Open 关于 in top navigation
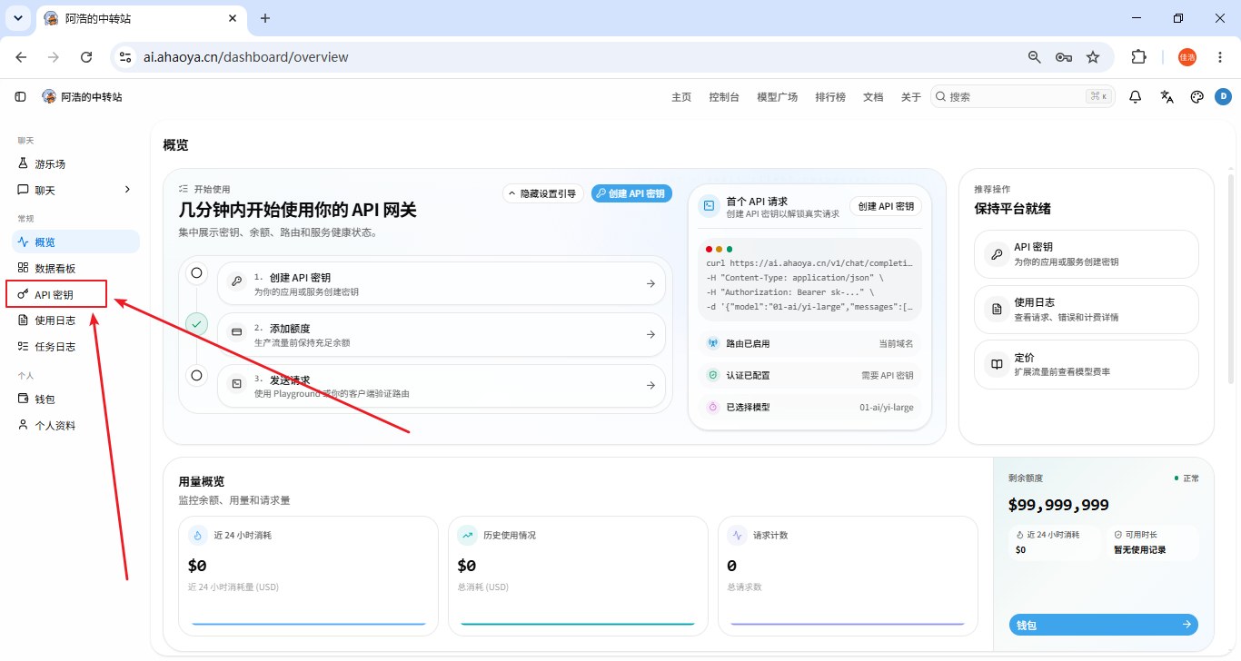Image resolution: width=1241 pixels, height=661 pixels. 911,97
